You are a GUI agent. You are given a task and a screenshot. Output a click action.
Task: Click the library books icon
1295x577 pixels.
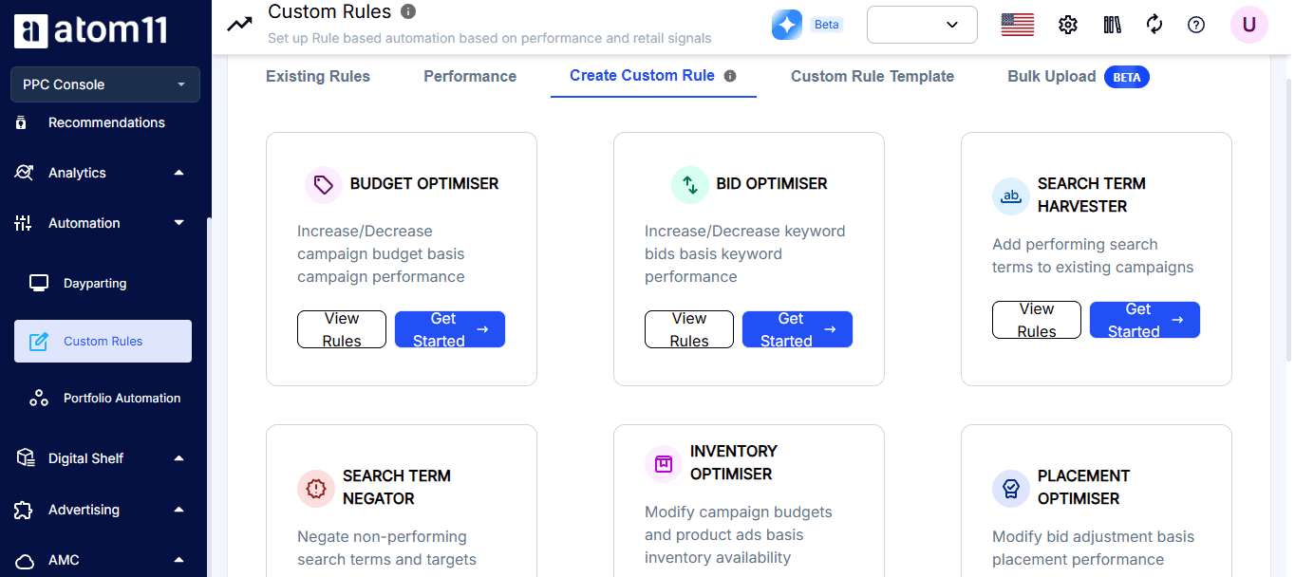[1112, 25]
